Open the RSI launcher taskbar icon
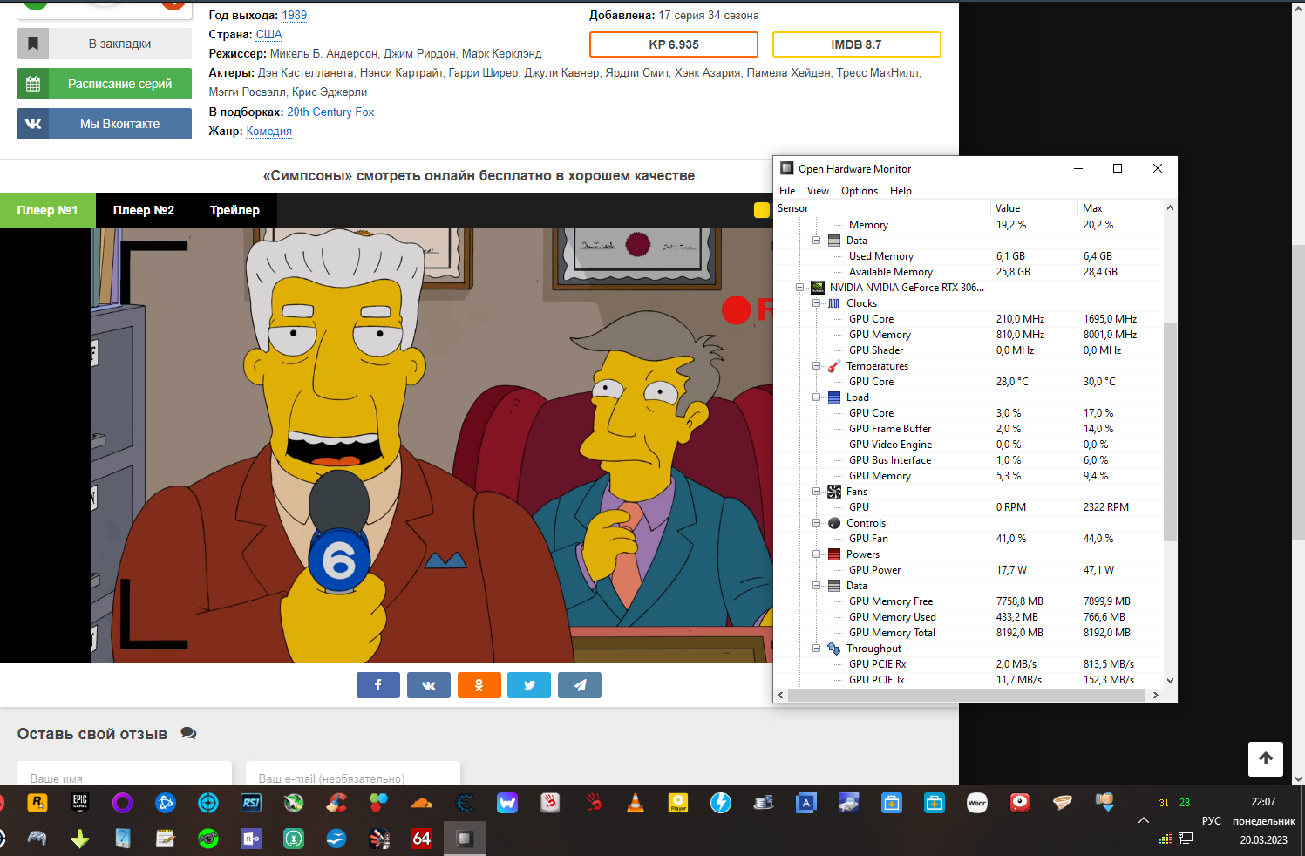This screenshot has width=1305, height=856. [x=251, y=803]
